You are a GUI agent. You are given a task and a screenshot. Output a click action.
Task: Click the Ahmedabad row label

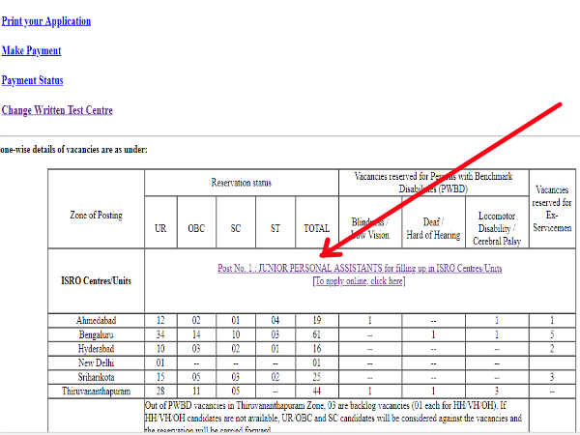96,320
